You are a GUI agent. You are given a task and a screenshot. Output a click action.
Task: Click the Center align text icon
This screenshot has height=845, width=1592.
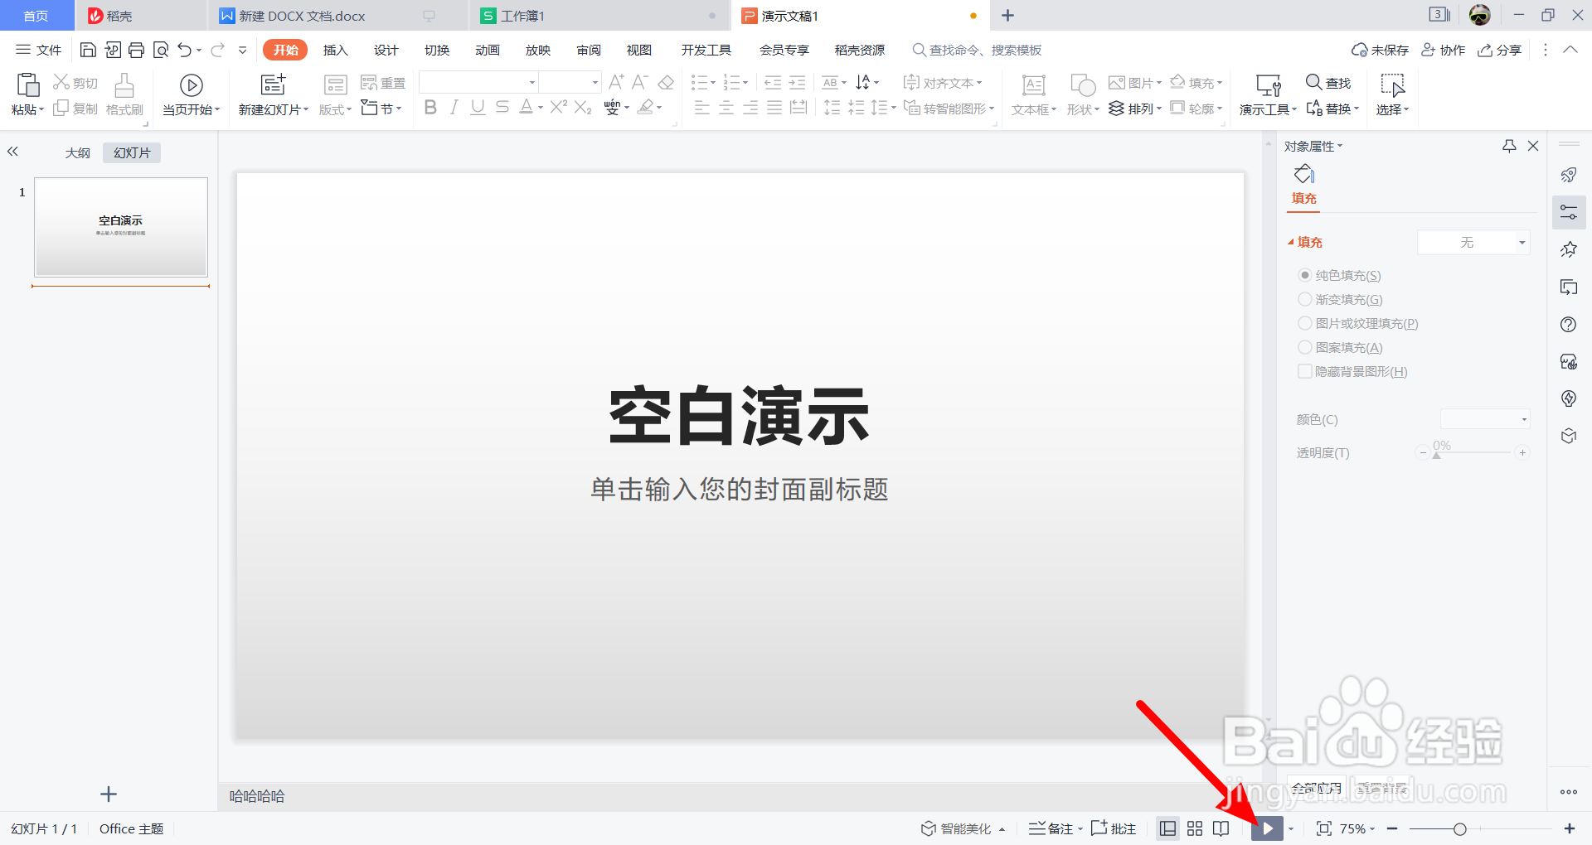pyautogui.click(x=726, y=107)
